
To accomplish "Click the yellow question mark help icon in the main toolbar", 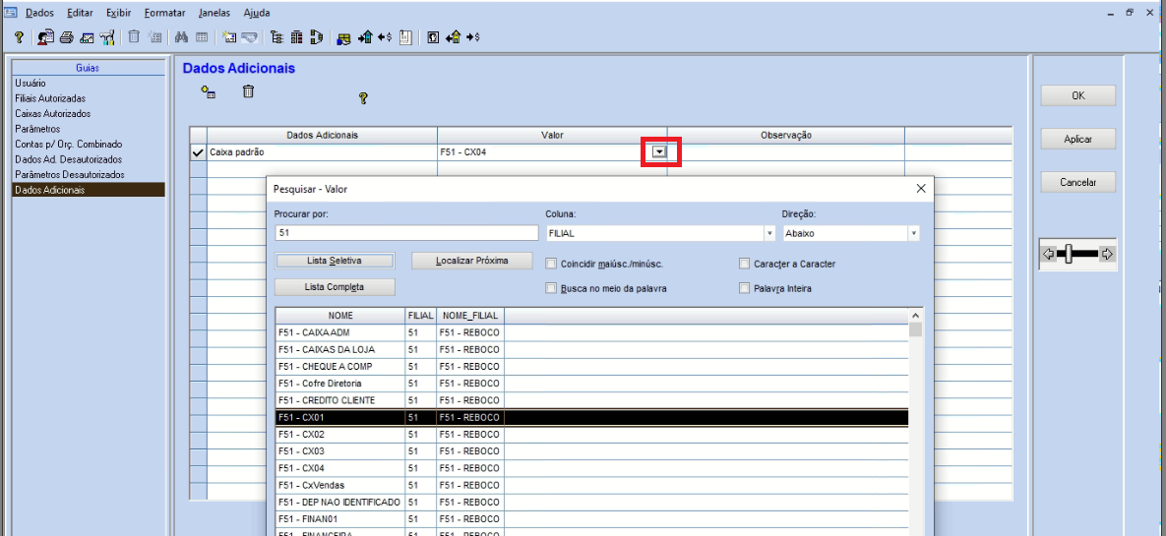I will tap(20, 37).
